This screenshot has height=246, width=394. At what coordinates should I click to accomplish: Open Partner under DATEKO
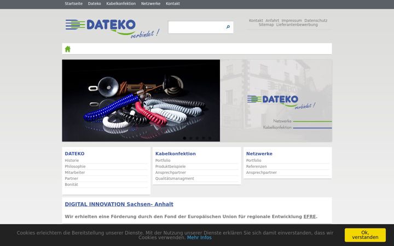pyautogui.click(x=71, y=178)
